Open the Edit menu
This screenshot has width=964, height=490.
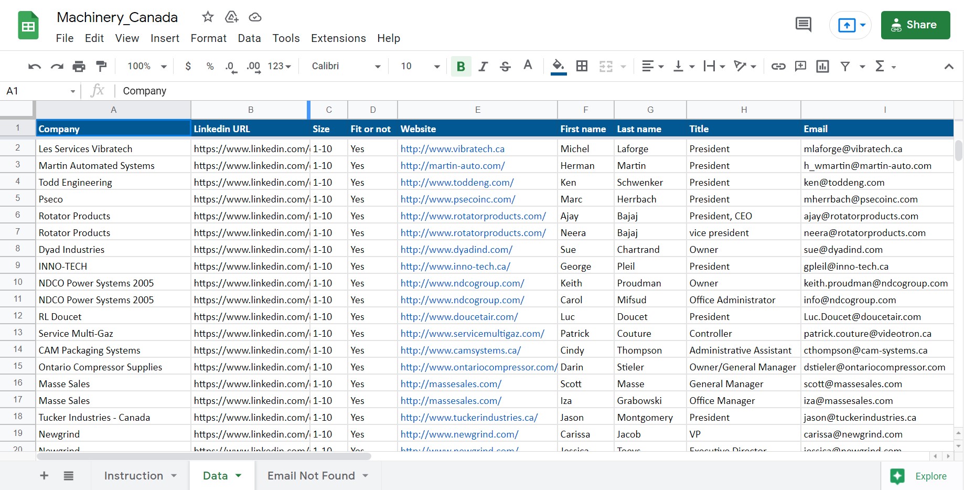(x=94, y=38)
